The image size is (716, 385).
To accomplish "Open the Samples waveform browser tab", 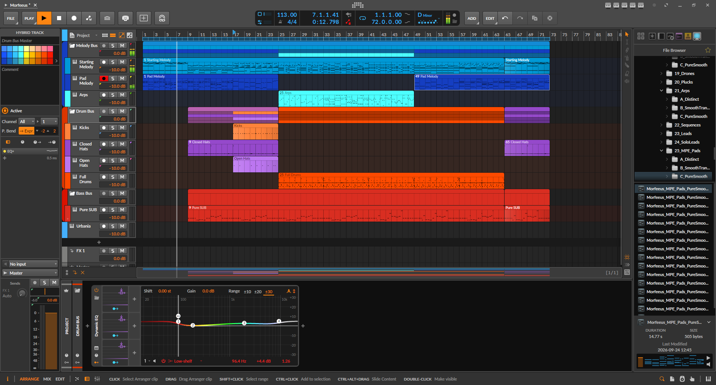I will pyautogui.click(x=679, y=36).
